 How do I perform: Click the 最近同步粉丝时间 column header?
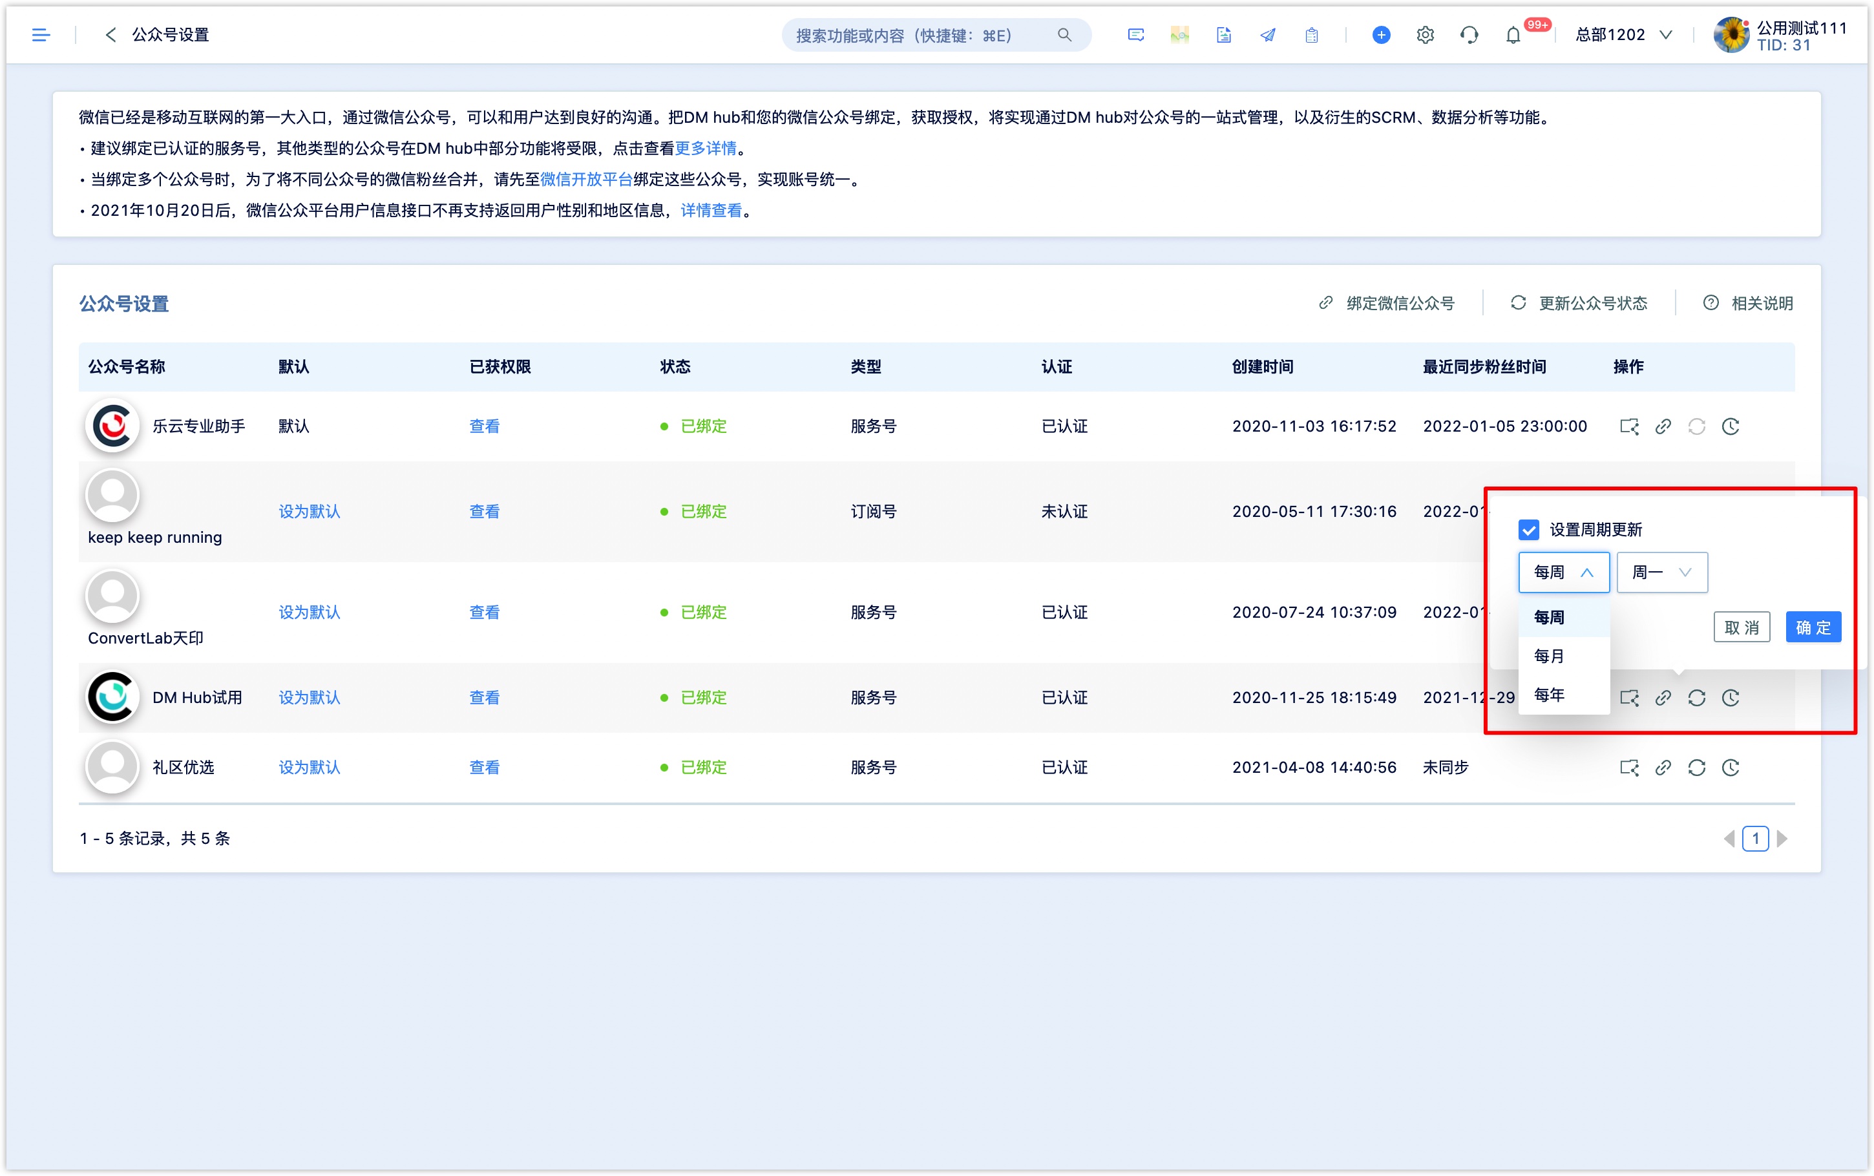[x=1484, y=367]
